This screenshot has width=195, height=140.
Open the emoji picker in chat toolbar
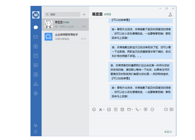click(94, 110)
